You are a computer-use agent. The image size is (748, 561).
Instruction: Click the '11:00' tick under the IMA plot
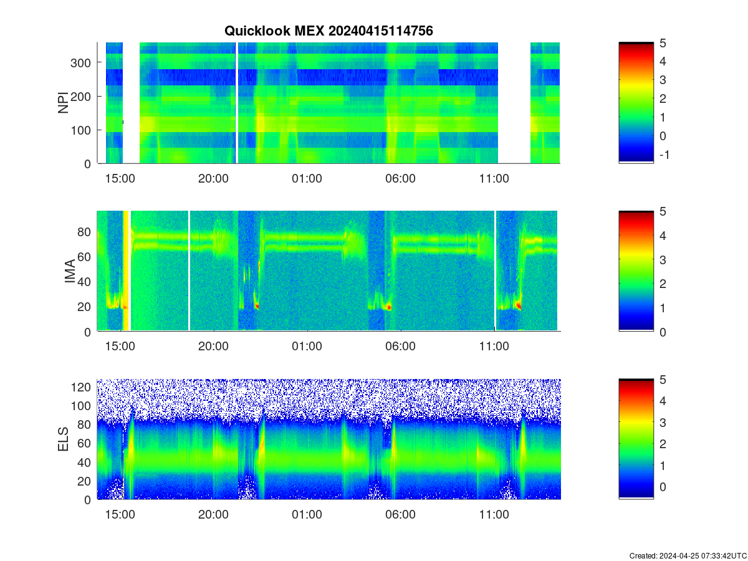[x=494, y=347]
